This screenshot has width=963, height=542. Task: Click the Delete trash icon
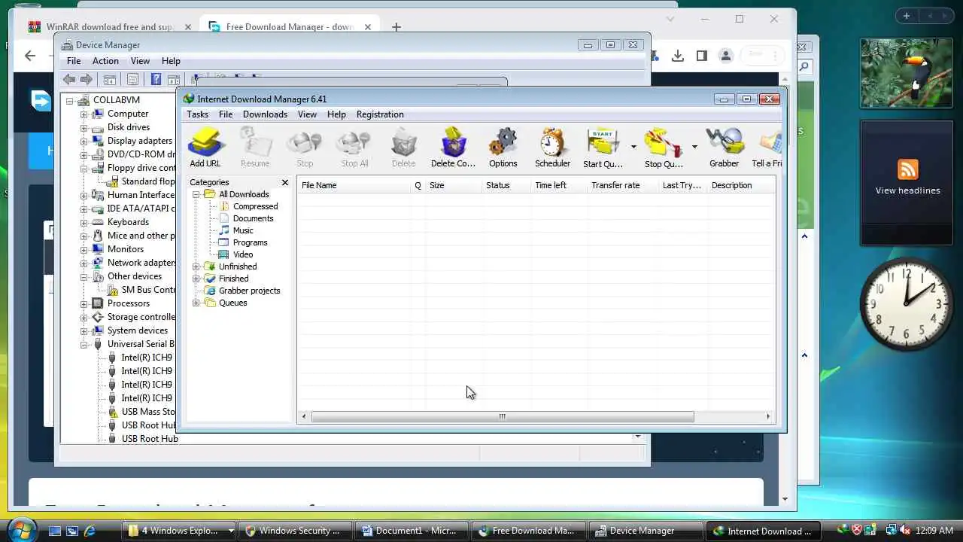[x=403, y=148]
